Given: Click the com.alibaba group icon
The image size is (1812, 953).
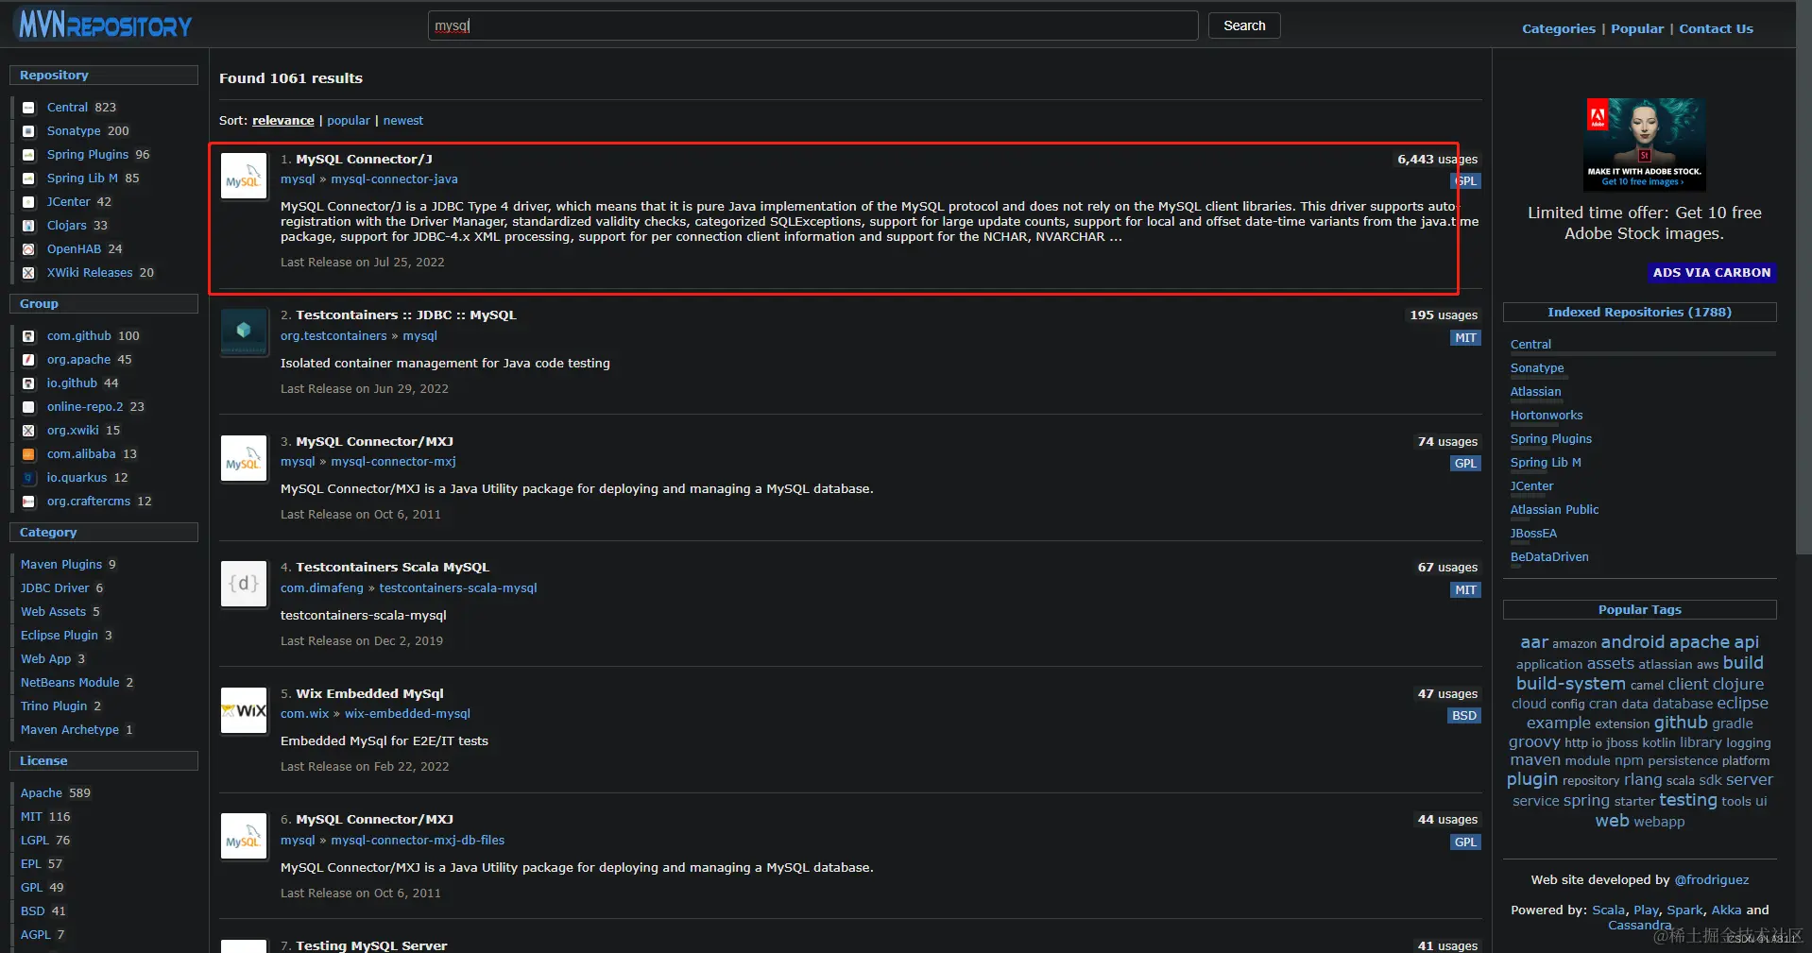Looking at the screenshot, I should coord(28,454).
